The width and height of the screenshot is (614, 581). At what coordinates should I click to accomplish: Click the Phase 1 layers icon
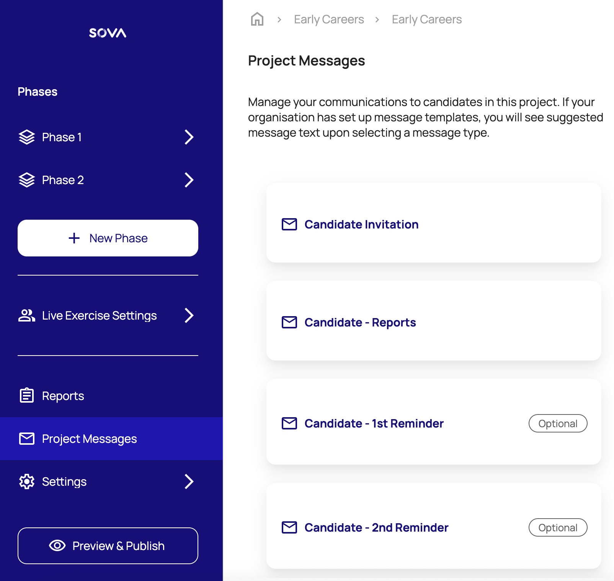27,137
